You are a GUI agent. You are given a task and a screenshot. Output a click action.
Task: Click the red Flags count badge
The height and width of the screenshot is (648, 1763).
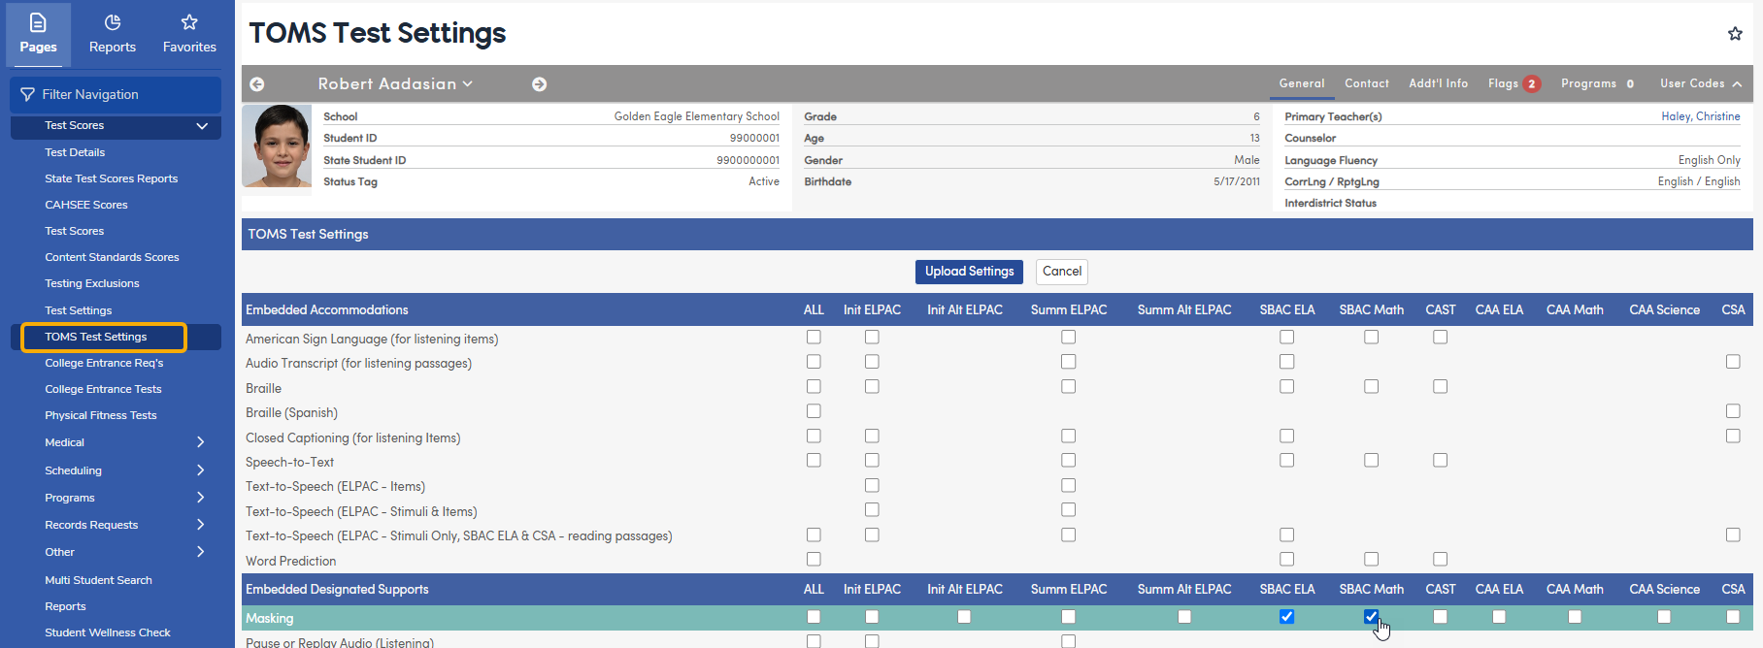(x=1532, y=84)
